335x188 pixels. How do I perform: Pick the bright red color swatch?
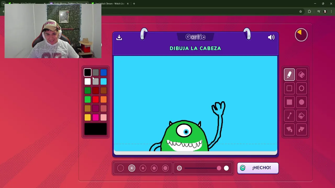[x=96, y=99]
